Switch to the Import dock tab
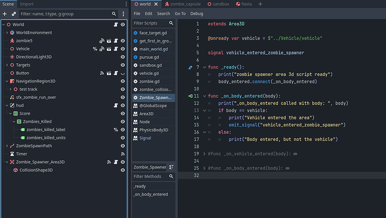Viewport: 386px width, 218px height. pyautogui.click(x=27, y=4)
